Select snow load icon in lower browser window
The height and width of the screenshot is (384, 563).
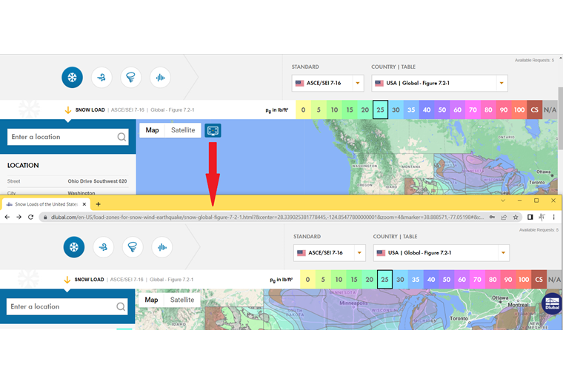tap(74, 247)
